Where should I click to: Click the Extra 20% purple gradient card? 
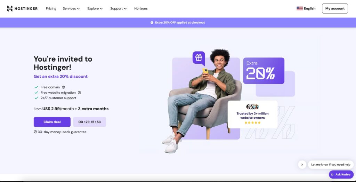(264, 71)
